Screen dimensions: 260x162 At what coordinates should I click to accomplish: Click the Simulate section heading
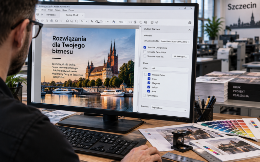coord(148,36)
